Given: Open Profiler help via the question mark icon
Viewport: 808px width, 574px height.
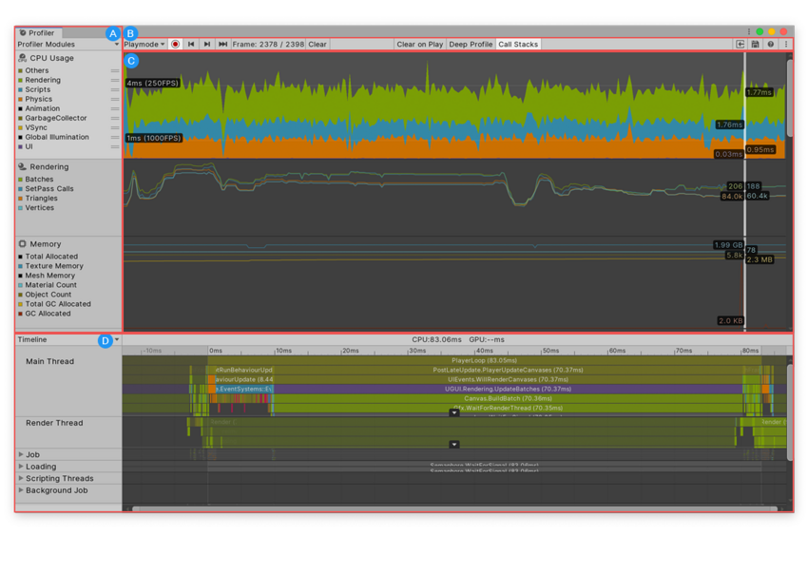Looking at the screenshot, I should click(770, 44).
